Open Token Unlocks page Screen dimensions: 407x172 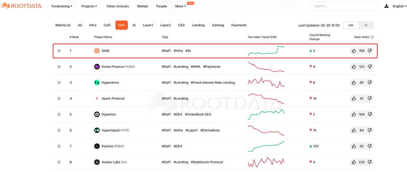click(117, 6)
